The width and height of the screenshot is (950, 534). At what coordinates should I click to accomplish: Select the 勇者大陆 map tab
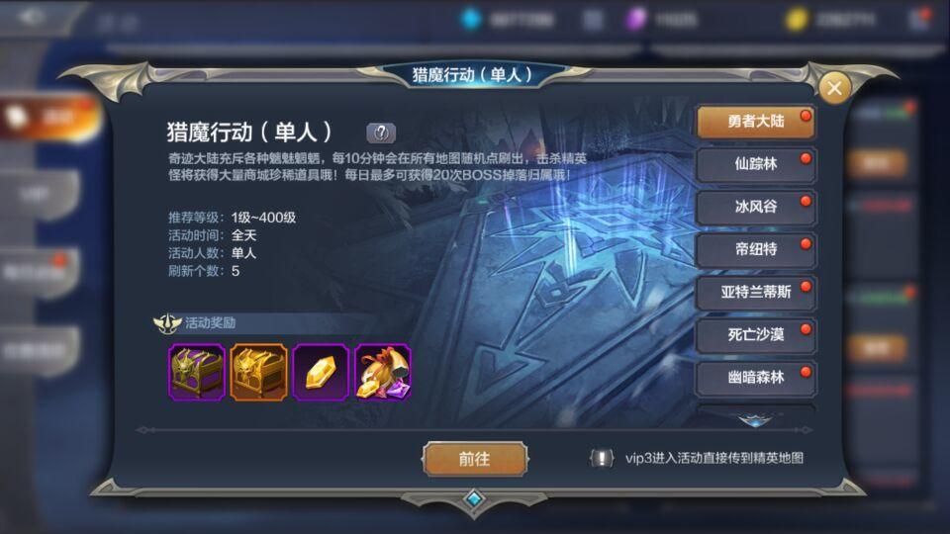[755, 122]
